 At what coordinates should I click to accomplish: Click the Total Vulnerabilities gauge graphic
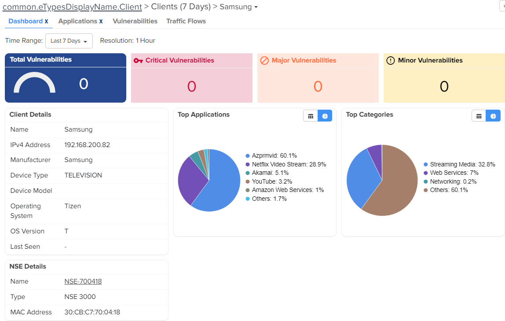click(x=34, y=83)
